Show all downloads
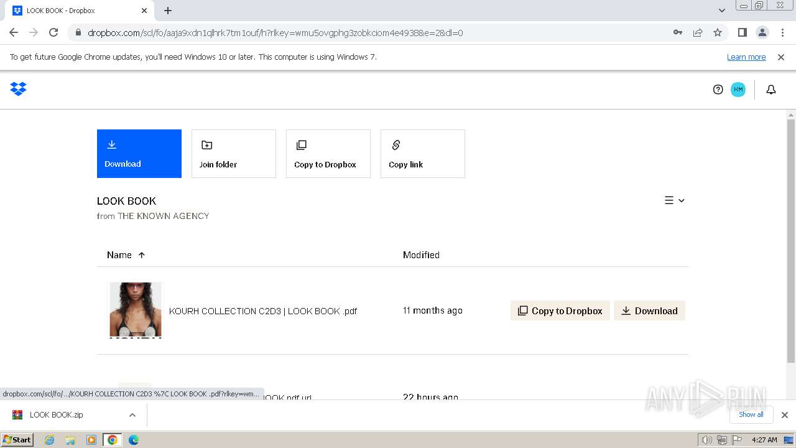 pos(751,414)
